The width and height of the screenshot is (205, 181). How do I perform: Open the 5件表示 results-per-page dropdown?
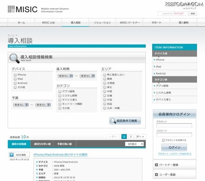point(135,144)
